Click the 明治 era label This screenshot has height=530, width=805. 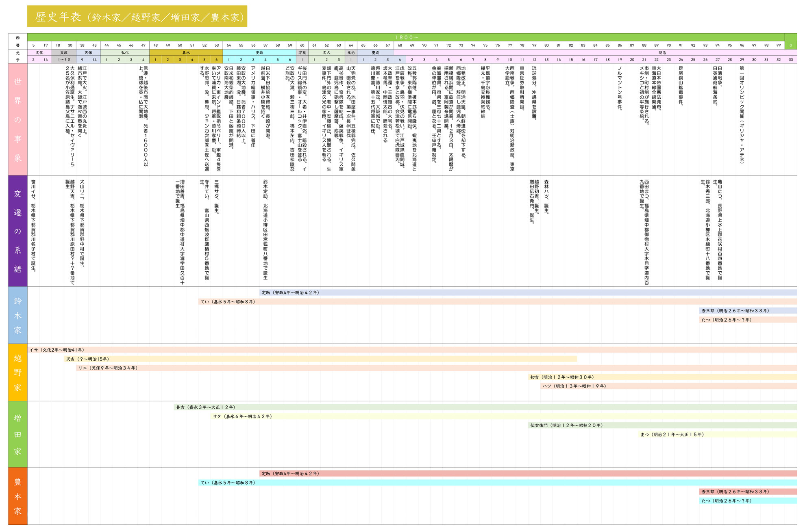(662, 52)
